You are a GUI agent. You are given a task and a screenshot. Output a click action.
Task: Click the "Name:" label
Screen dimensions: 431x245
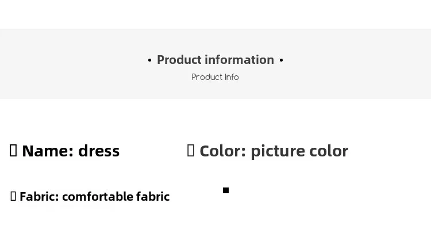(x=48, y=151)
